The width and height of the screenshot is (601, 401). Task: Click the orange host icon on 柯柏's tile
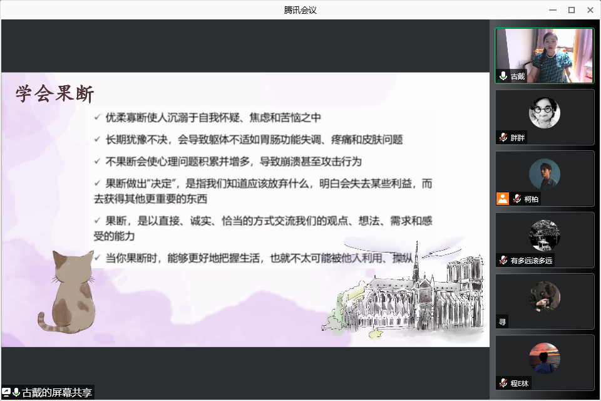[x=502, y=199]
